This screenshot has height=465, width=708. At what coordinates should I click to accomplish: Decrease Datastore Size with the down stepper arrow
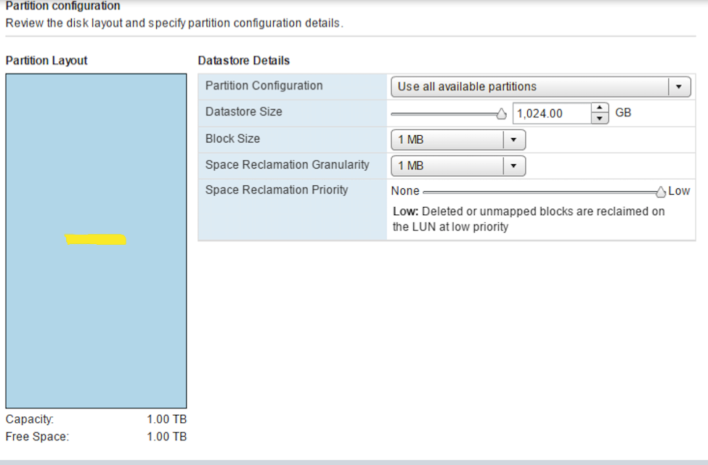599,118
